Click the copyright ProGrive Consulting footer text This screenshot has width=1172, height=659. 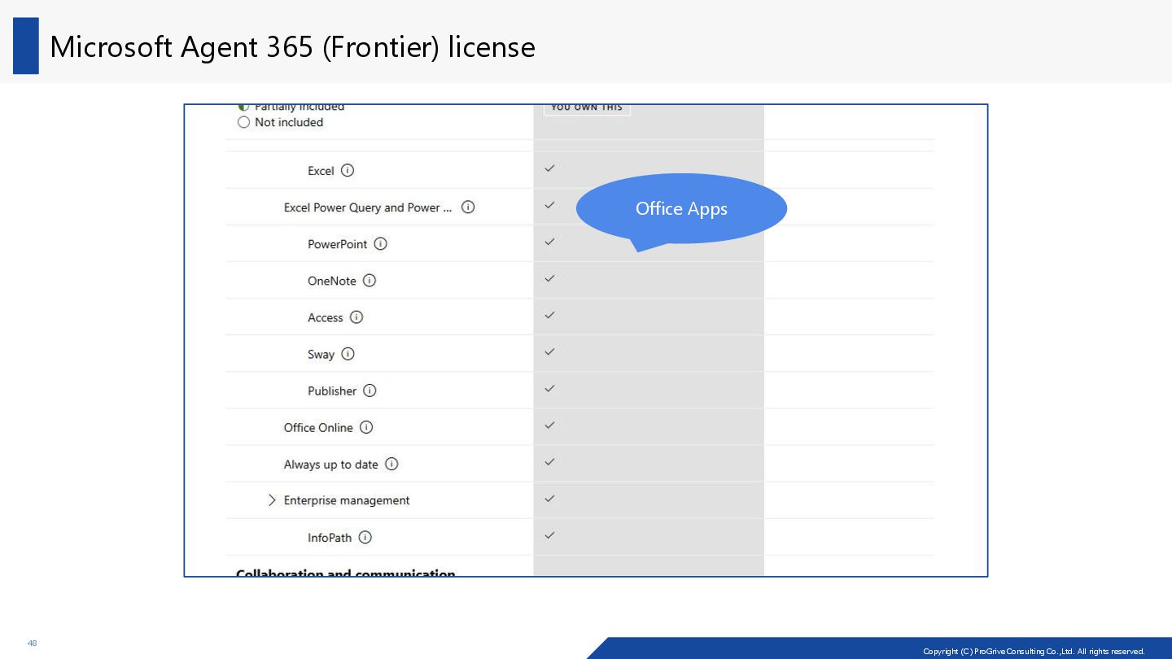tap(1034, 651)
